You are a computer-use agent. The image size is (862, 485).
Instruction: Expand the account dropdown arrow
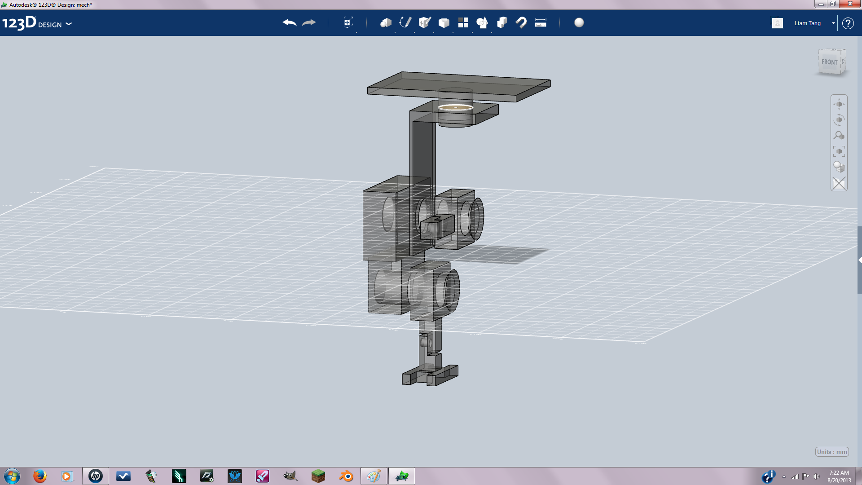coord(833,23)
